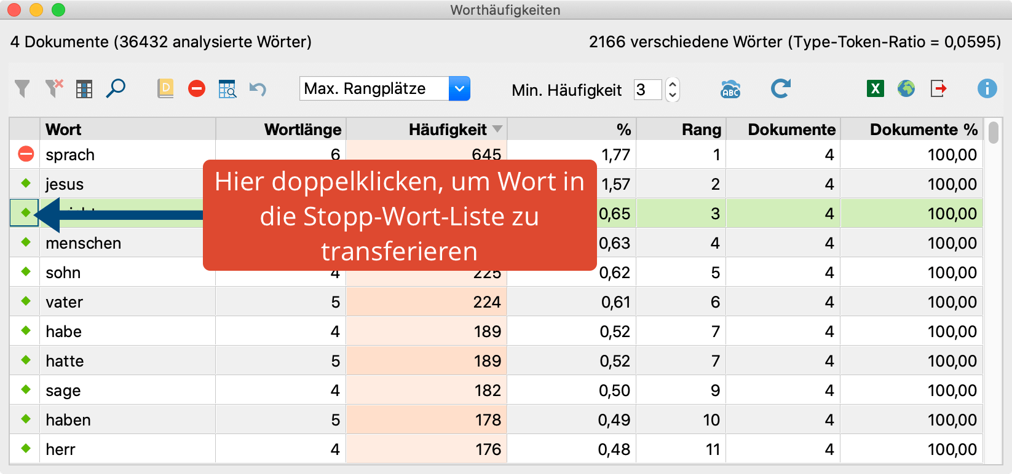Screen dimensions: 1012x474
Task: Click the blue refresh icon
Action: (x=781, y=89)
